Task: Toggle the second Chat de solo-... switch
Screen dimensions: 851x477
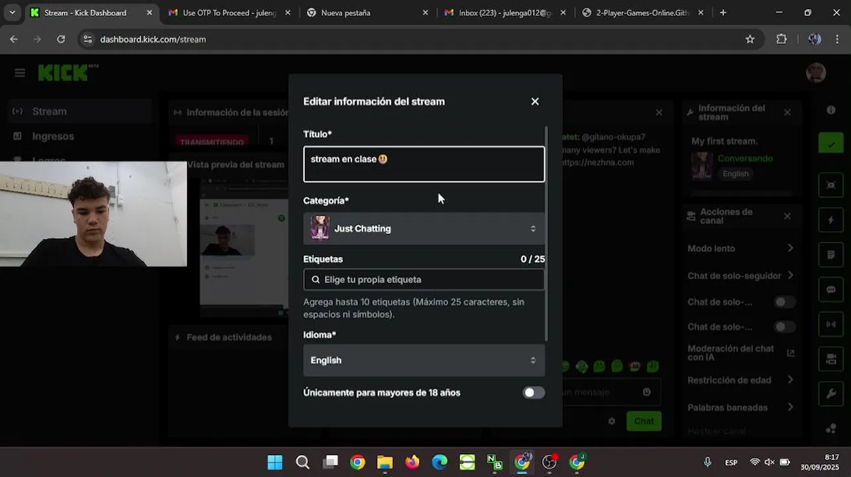Action: point(785,327)
